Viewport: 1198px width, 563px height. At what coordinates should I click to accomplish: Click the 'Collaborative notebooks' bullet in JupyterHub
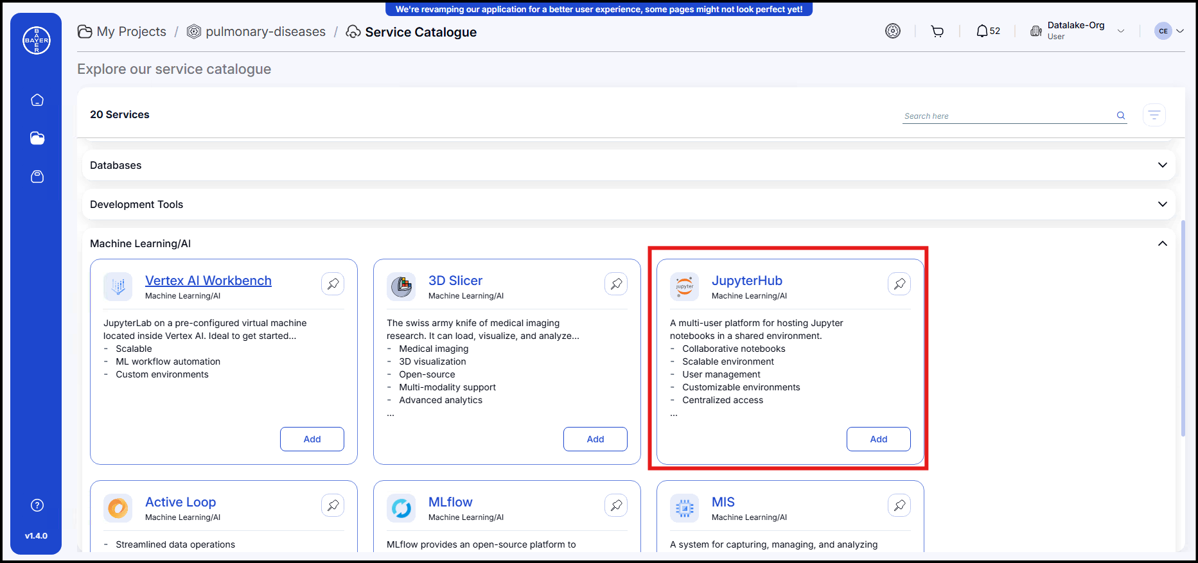[x=734, y=349]
